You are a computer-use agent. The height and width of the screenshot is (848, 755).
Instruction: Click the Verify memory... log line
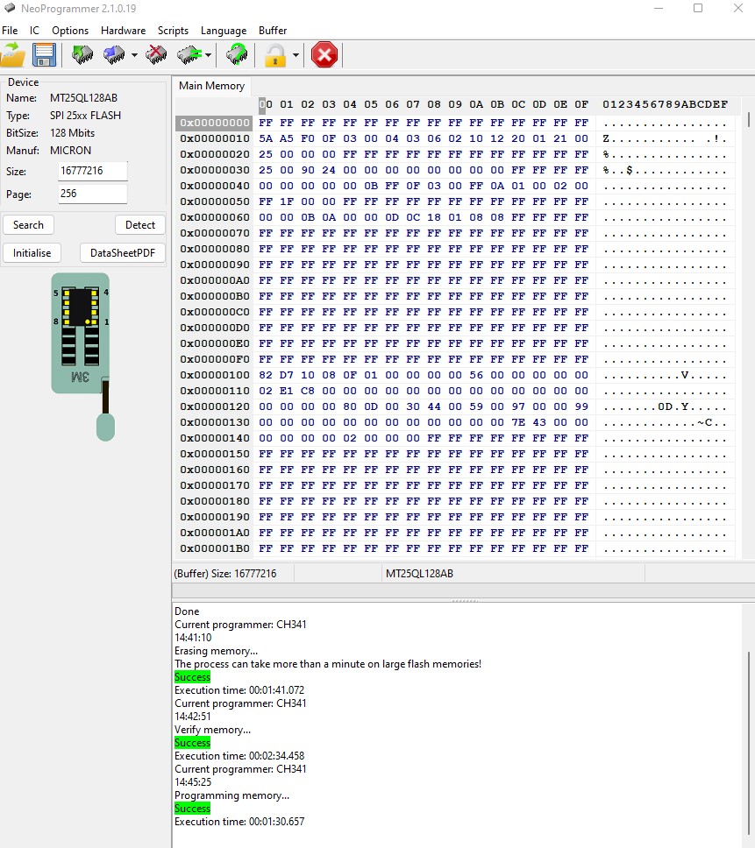pyautogui.click(x=212, y=730)
